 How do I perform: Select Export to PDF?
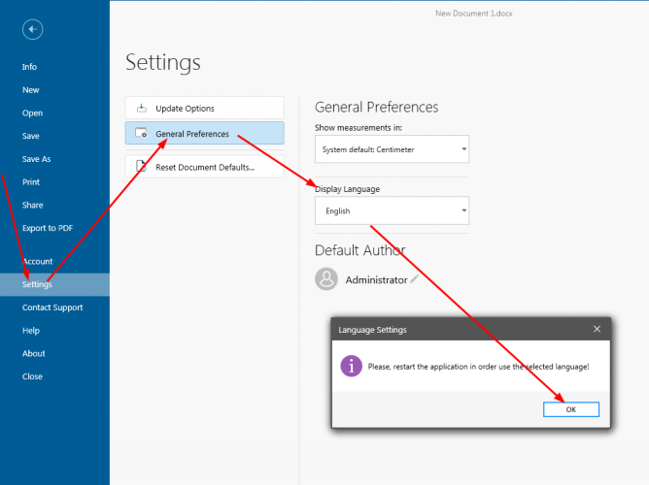click(x=48, y=228)
